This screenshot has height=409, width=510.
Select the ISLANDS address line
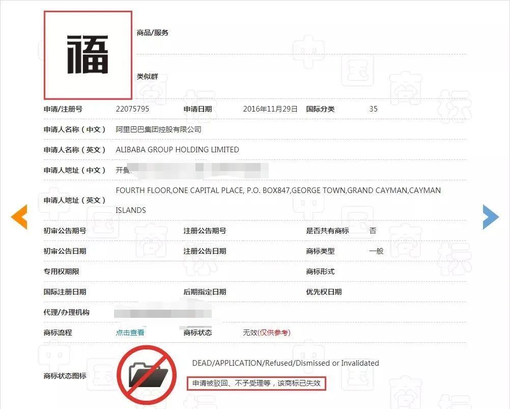[x=131, y=210]
